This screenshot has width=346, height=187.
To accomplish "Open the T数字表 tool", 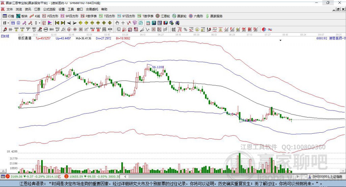I will pos(145,16).
